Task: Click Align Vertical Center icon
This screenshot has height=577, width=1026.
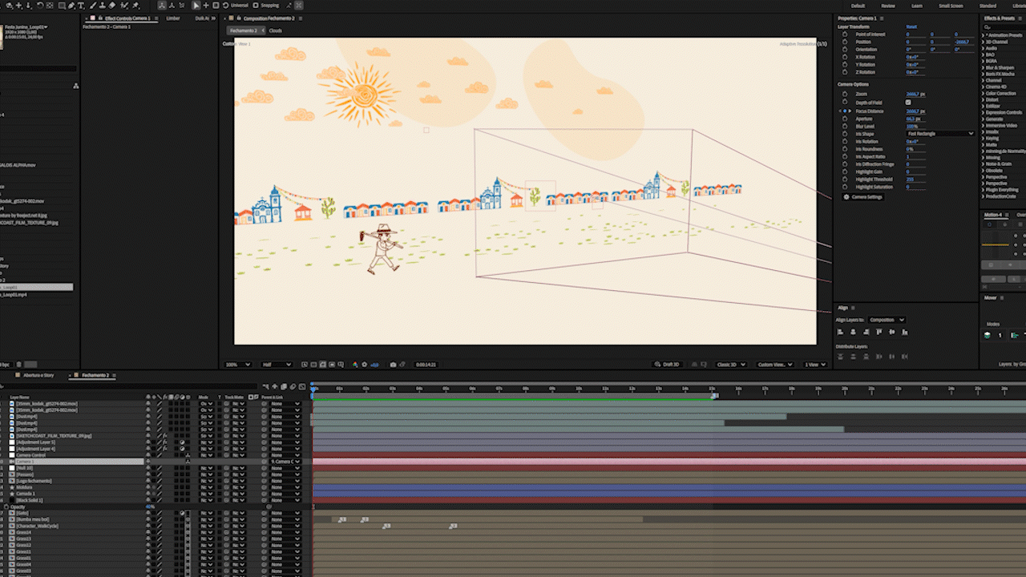Action: [x=892, y=332]
